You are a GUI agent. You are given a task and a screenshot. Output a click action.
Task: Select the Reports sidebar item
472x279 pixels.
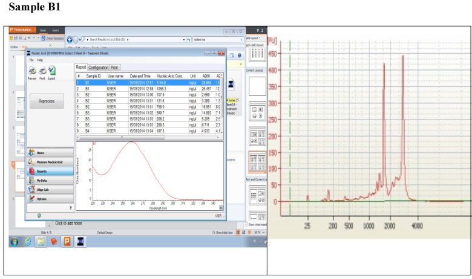tap(50, 171)
